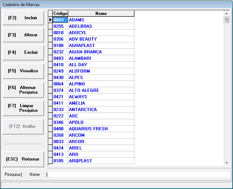Select the ADAMS row
Screen dimensions: 233x189
coord(101,20)
